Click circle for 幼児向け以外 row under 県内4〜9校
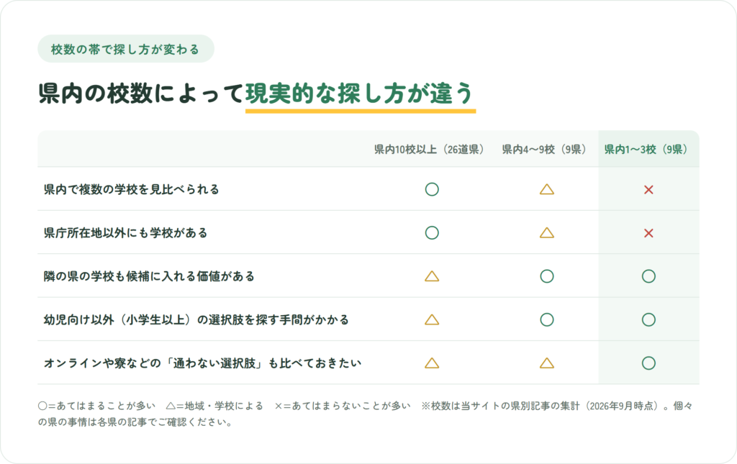The image size is (737, 464). (x=547, y=320)
